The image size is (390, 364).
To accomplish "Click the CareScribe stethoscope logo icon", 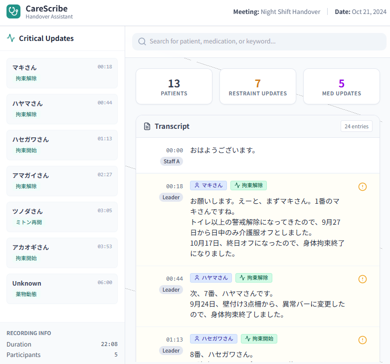I will pyautogui.click(x=13, y=11).
